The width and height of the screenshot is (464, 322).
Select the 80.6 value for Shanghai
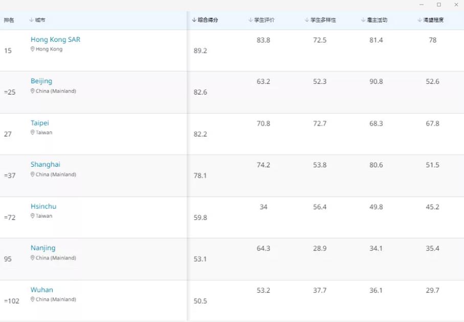[x=376, y=165]
